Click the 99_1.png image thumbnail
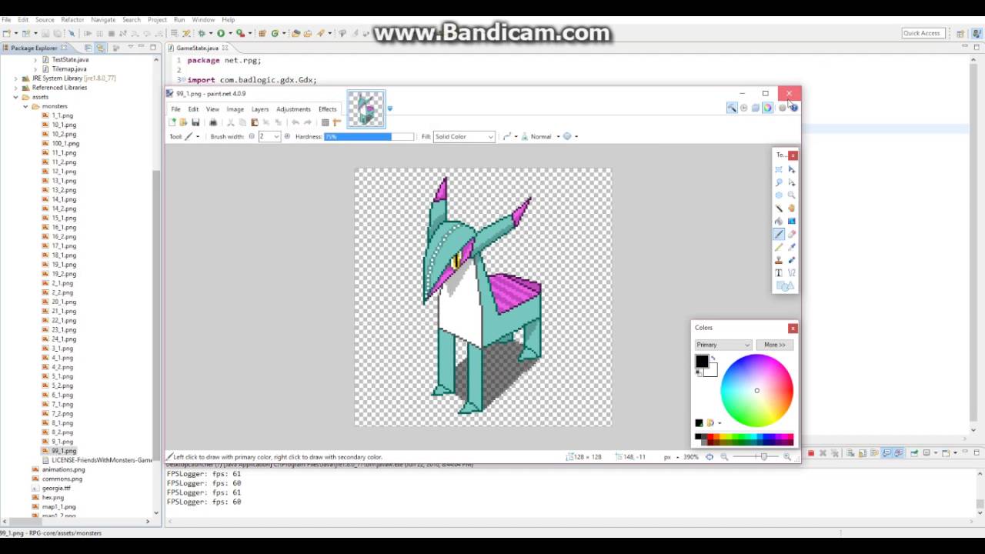The image size is (985, 554). pos(366,108)
